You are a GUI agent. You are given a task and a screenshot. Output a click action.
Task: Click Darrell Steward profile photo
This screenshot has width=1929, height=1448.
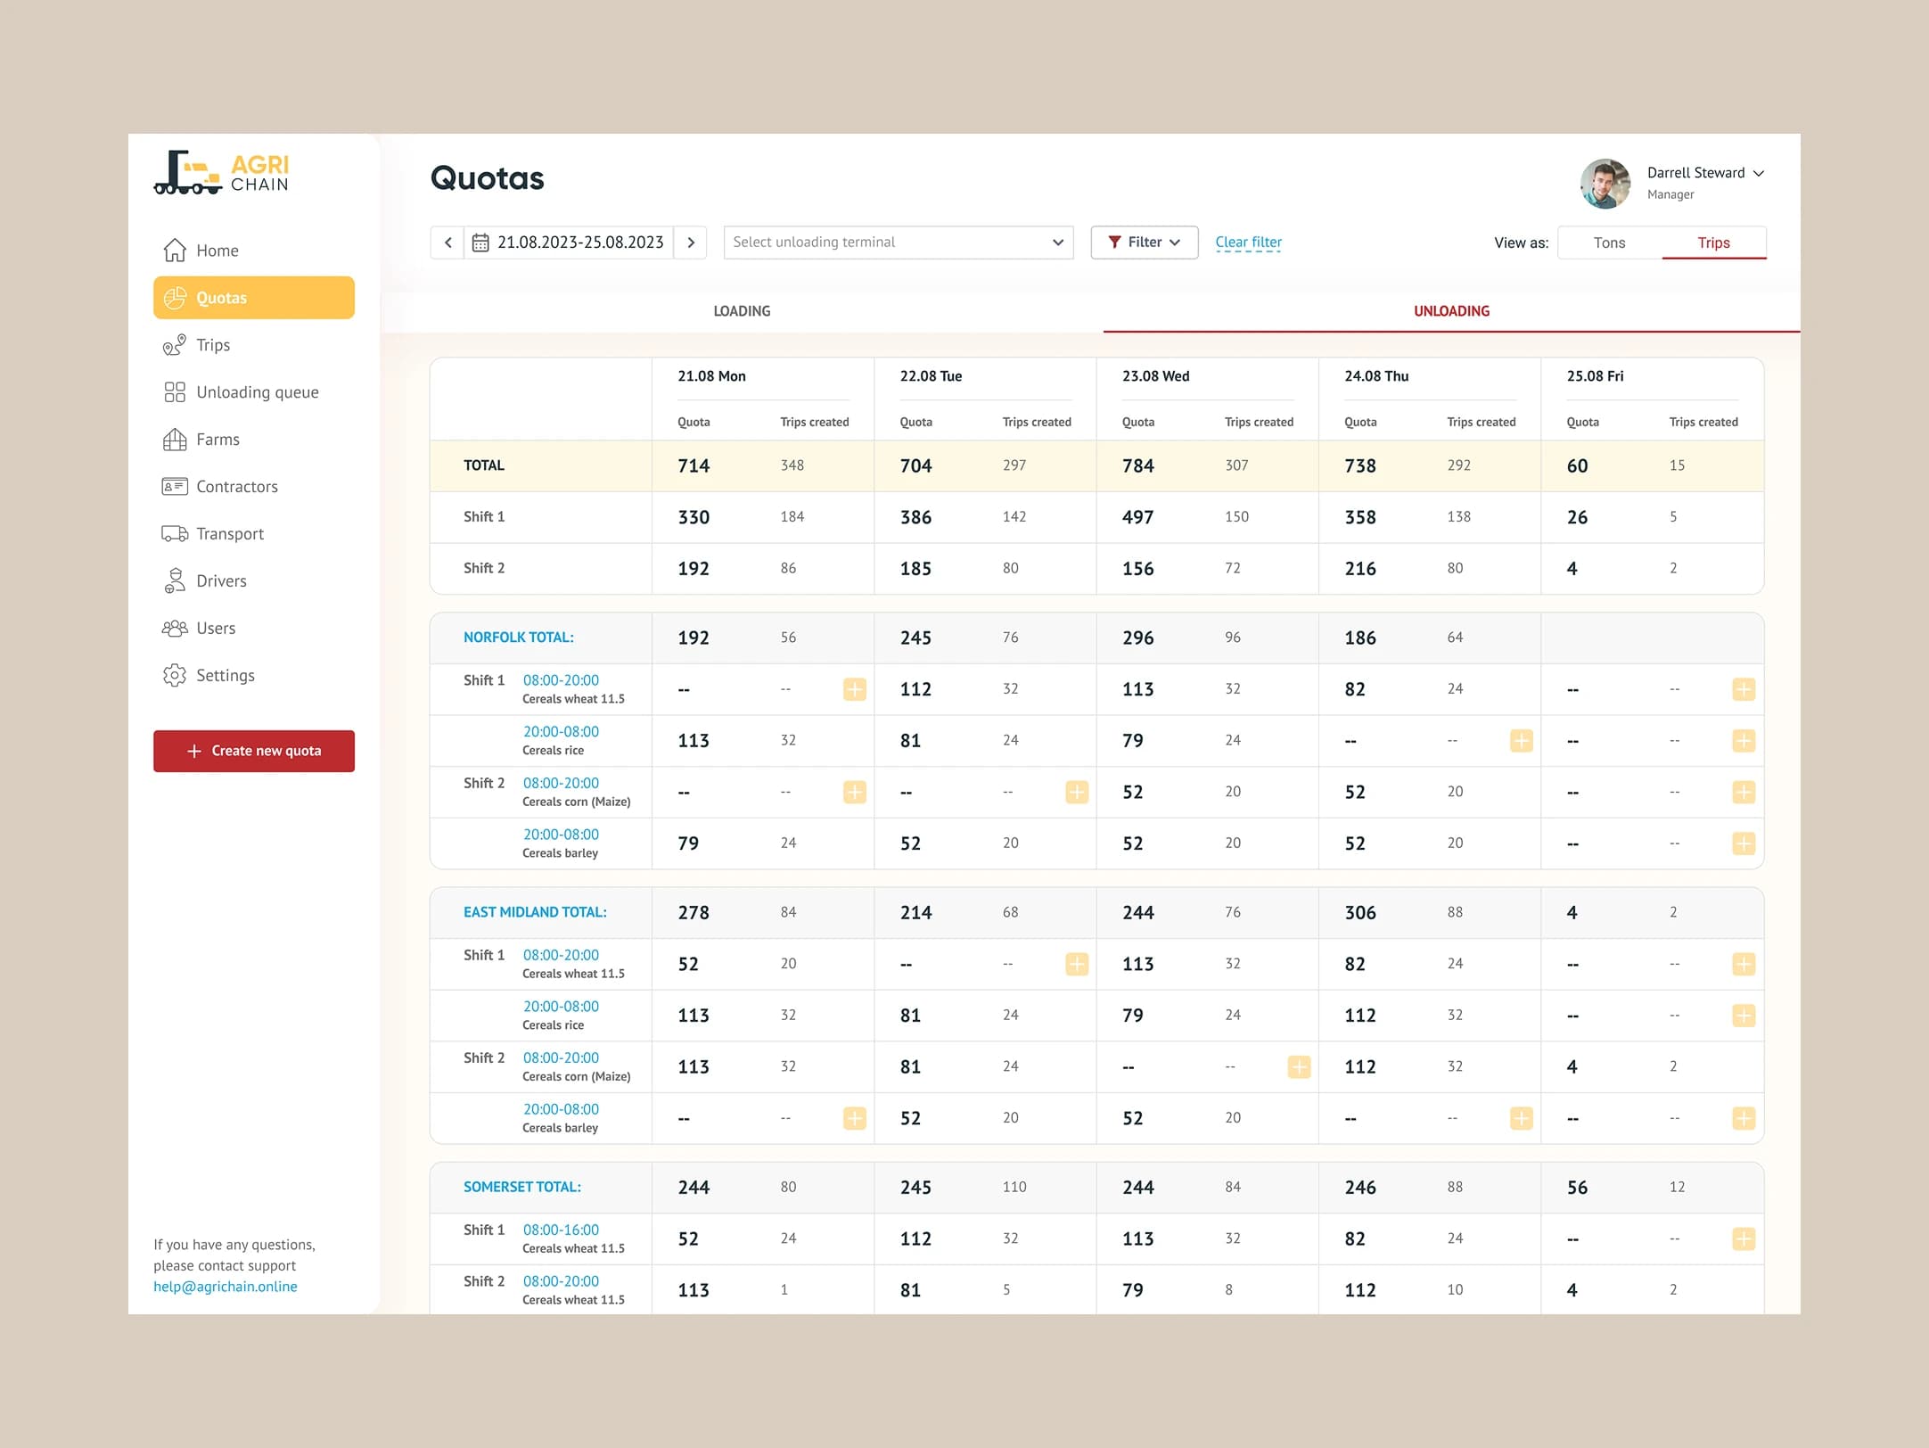pos(1605,184)
